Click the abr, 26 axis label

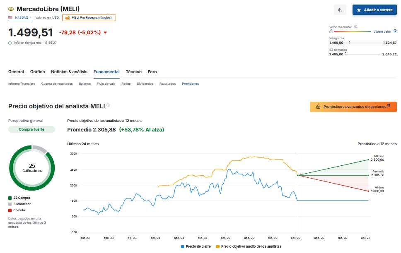point(295,238)
